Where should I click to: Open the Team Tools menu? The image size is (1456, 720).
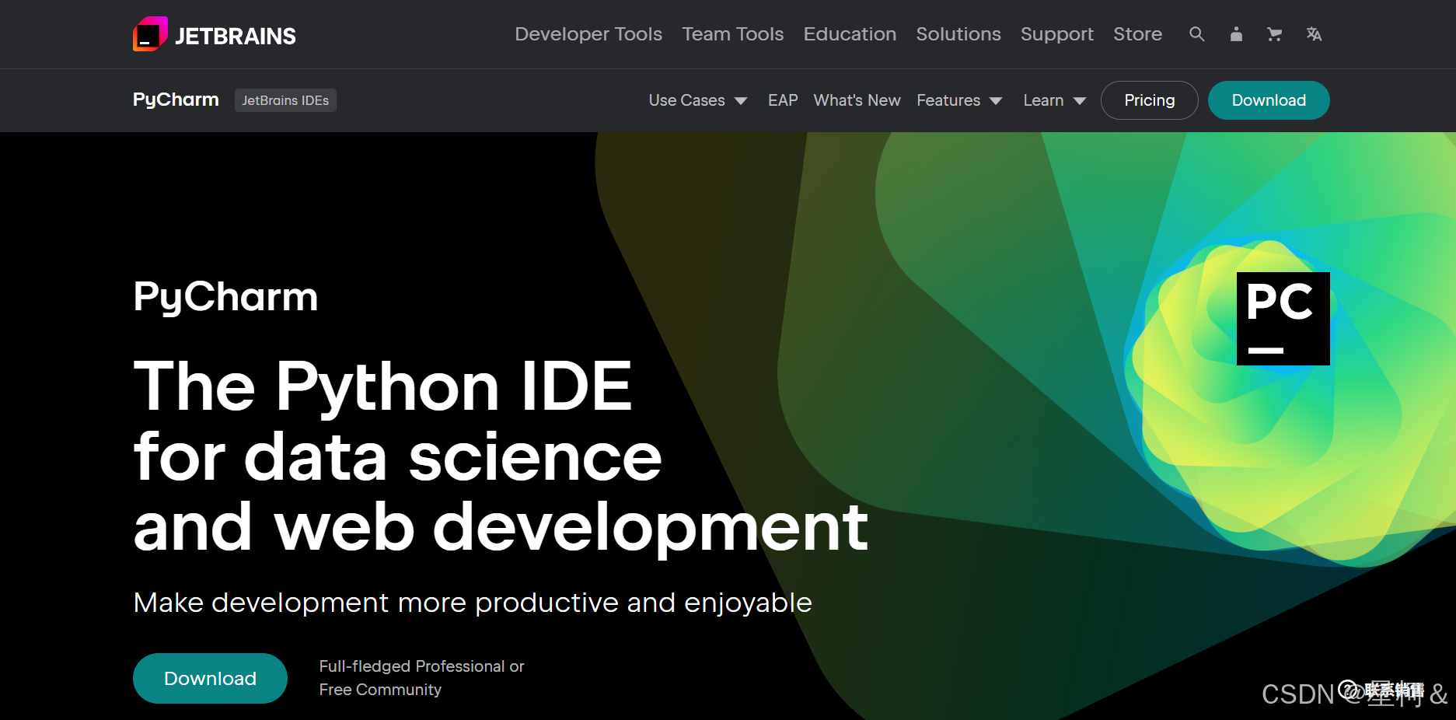click(732, 34)
